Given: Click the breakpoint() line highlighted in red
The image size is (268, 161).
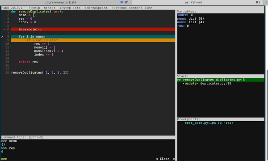Looking at the screenshot, I should pyautogui.click(x=93, y=30).
